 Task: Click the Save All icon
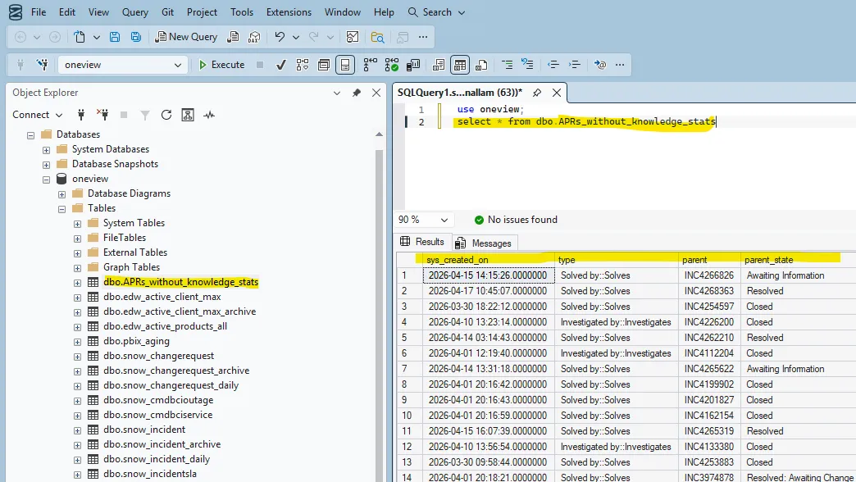(136, 37)
